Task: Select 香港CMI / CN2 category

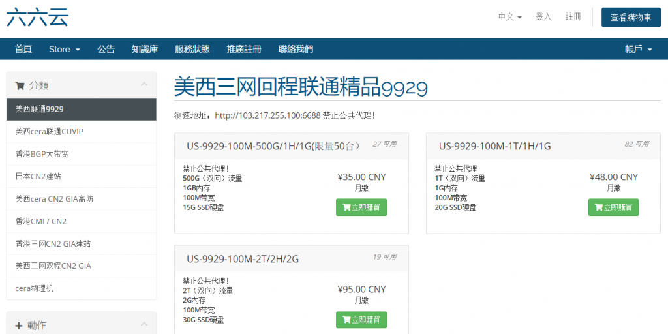Action: click(82, 221)
